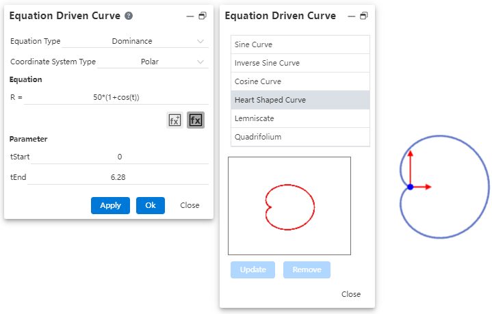
Task: Minimize the curve library list panel
Action: [x=351, y=16]
